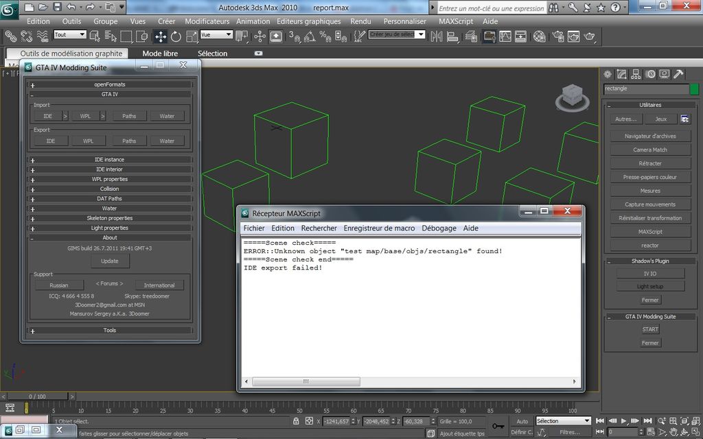Select the Link tool (Select and Link)

(x=10, y=36)
